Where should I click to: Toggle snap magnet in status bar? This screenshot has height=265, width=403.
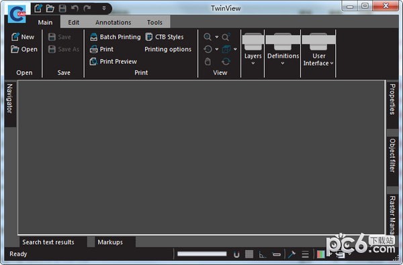[236, 254]
